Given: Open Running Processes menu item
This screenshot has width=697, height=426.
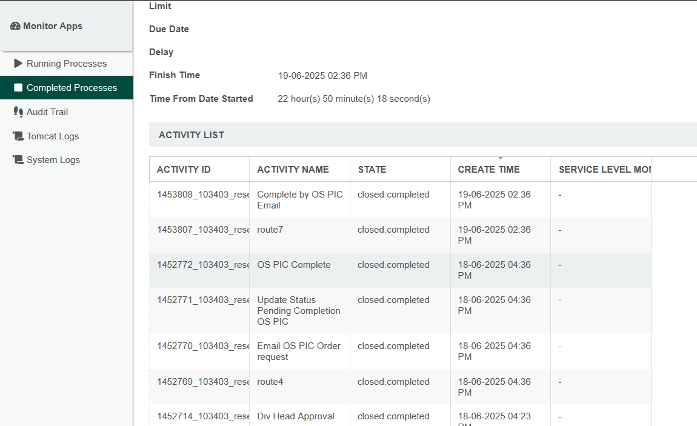Looking at the screenshot, I should (67, 64).
